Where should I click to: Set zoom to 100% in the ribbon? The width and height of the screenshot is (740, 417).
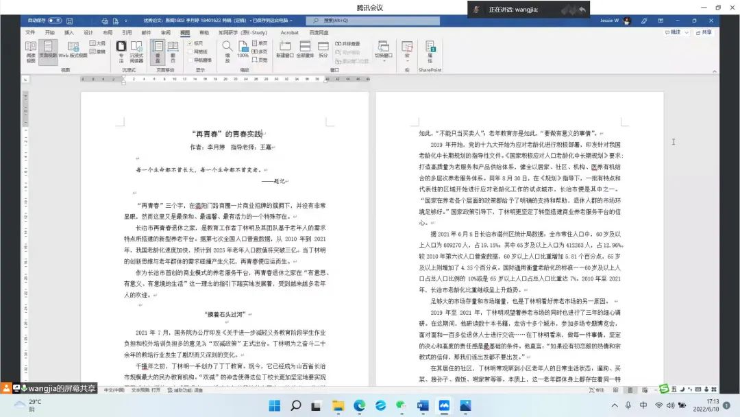pos(243,50)
